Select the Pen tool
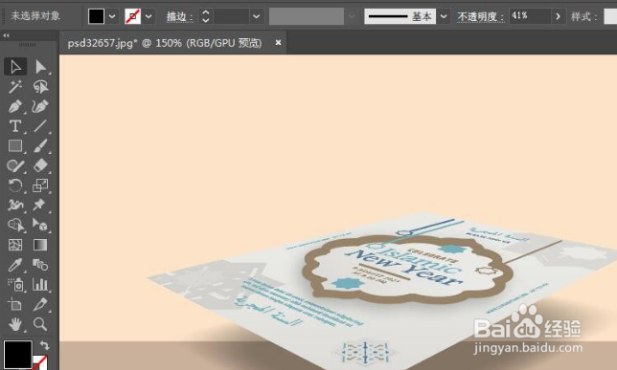Image resolution: width=617 pixels, height=370 pixels. coord(15,106)
